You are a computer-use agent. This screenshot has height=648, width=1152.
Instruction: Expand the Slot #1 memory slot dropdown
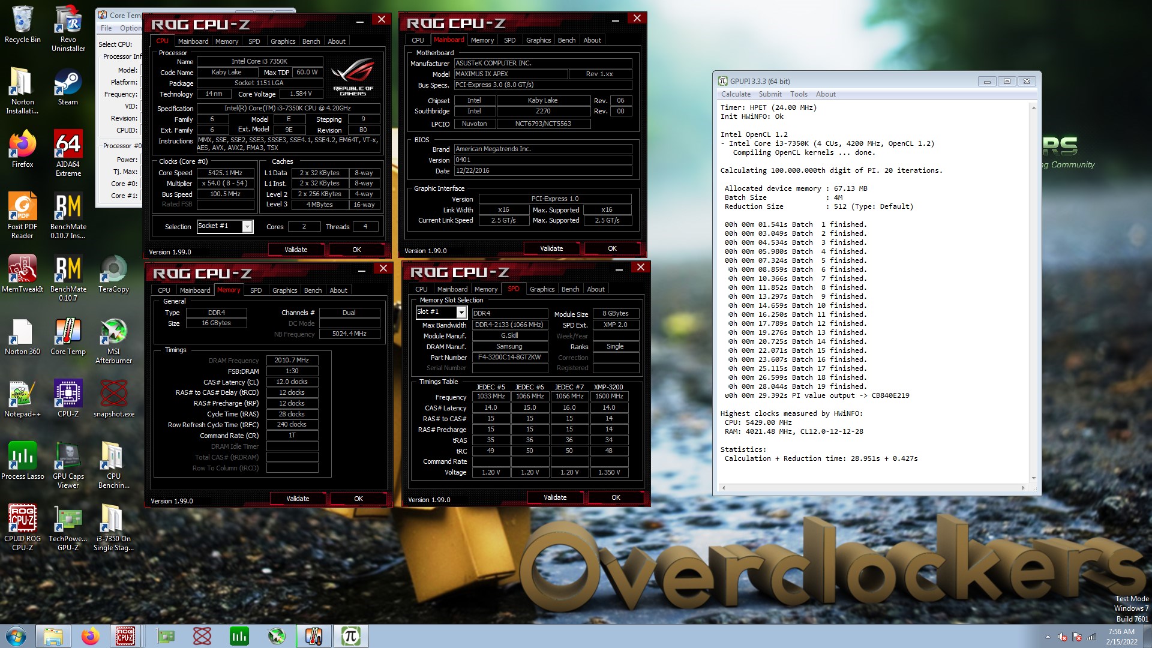tap(461, 312)
